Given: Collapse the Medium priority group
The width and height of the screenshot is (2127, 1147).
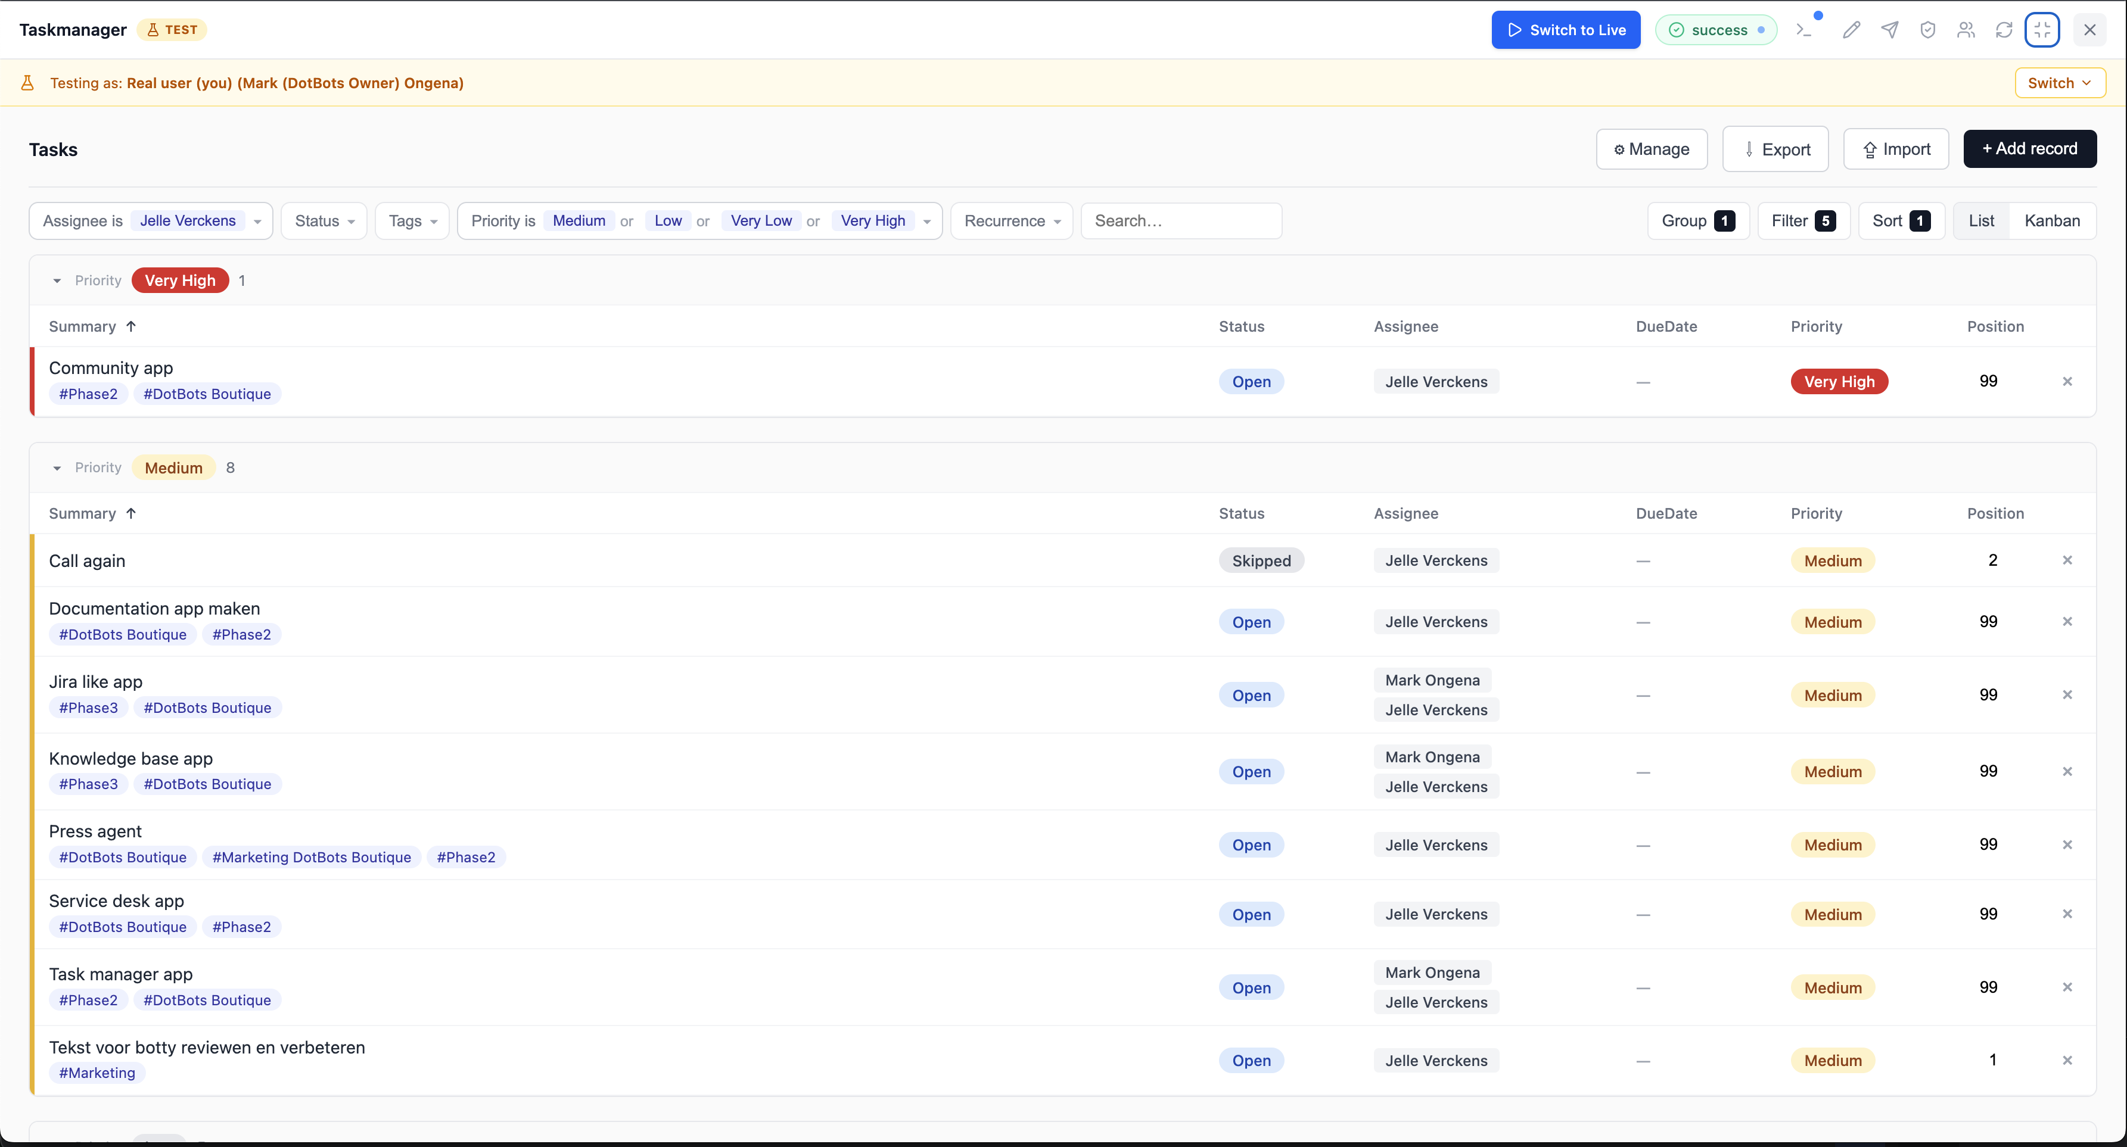Looking at the screenshot, I should coord(57,468).
